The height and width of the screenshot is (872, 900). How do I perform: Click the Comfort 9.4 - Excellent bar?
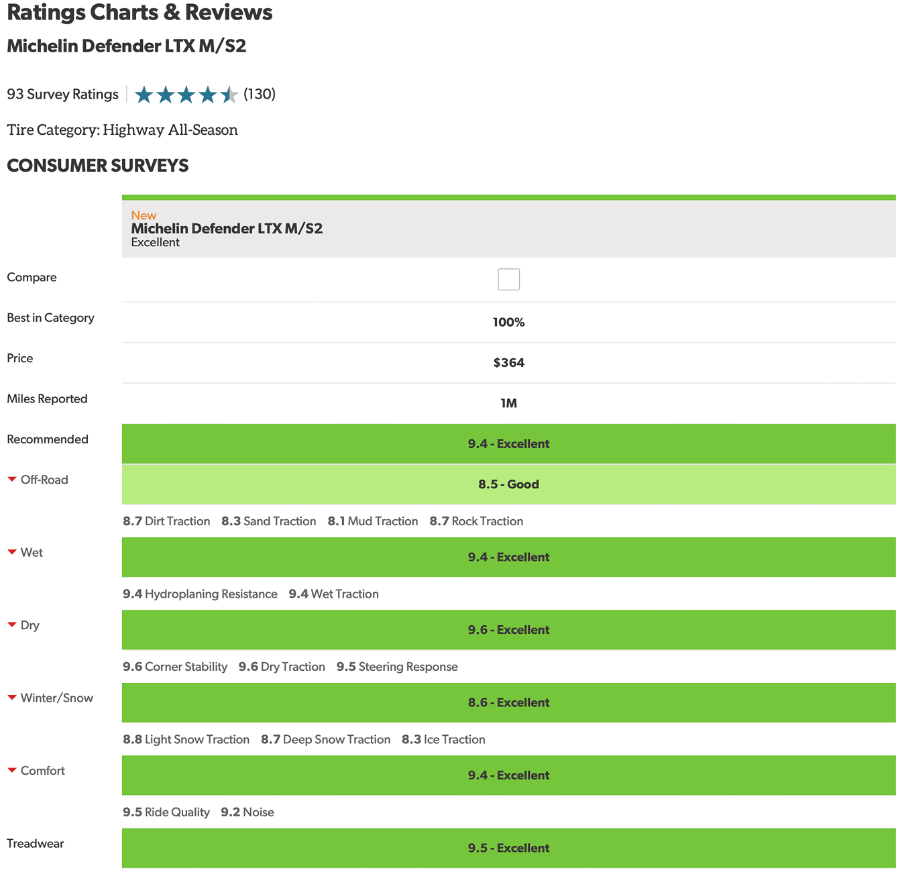508,775
